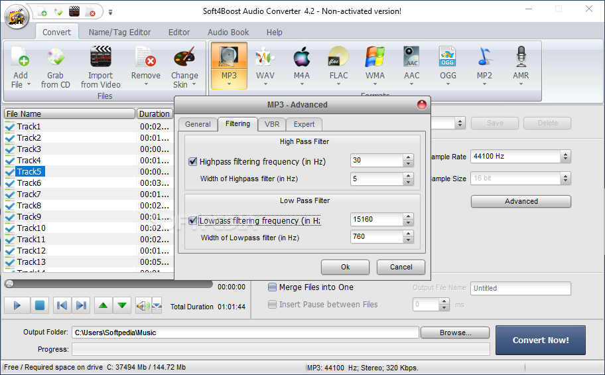This screenshot has width=605, height=375.
Task: Click the Grab from CD icon
Action: [x=56, y=57]
